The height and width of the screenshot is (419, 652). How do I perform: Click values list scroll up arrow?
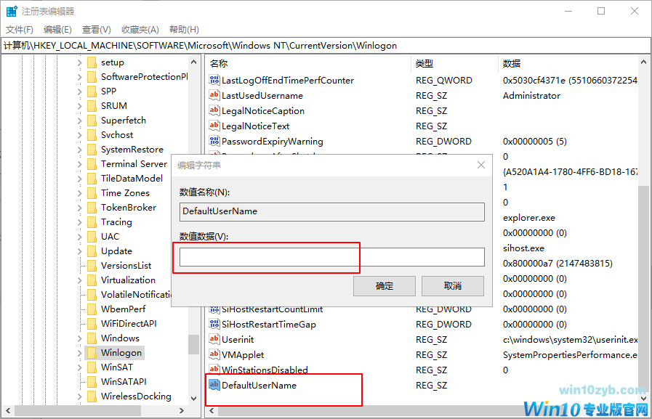click(x=644, y=62)
